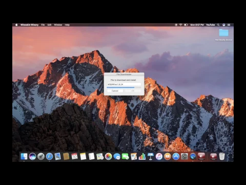Open Maps icon in dock
The width and height of the screenshot is (246, 185).
click(x=100, y=156)
